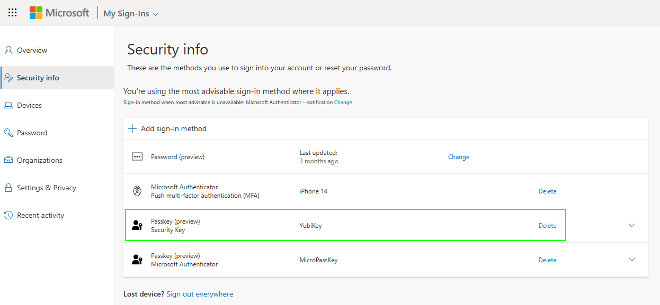660x305 pixels.
Task: Click the Microsoft logo
Action: [59, 13]
